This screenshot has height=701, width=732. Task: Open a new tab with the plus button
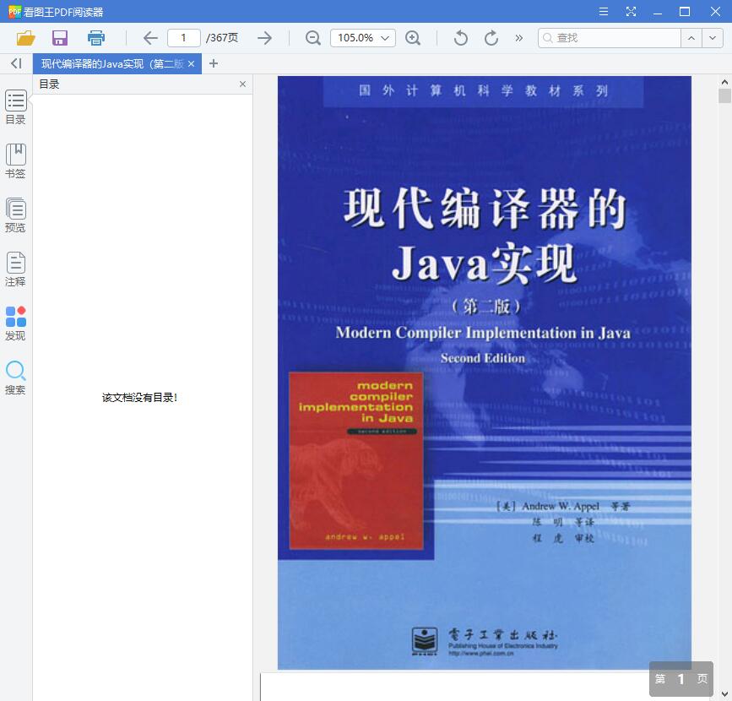(x=214, y=63)
